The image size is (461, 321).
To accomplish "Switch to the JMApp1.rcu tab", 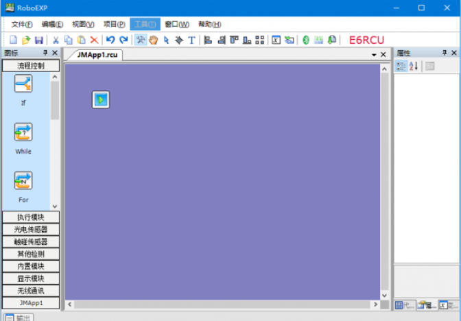I will coord(95,54).
